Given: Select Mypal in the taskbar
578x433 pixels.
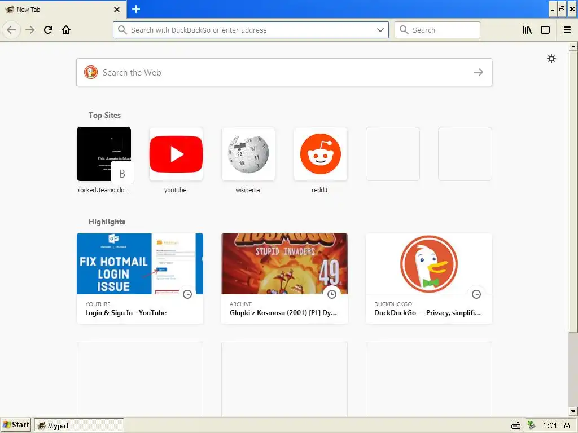Looking at the screenshot, I should click(79, 426).
